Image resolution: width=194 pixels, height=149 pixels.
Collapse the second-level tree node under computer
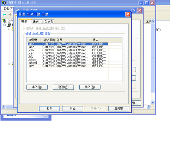point(9,29)
